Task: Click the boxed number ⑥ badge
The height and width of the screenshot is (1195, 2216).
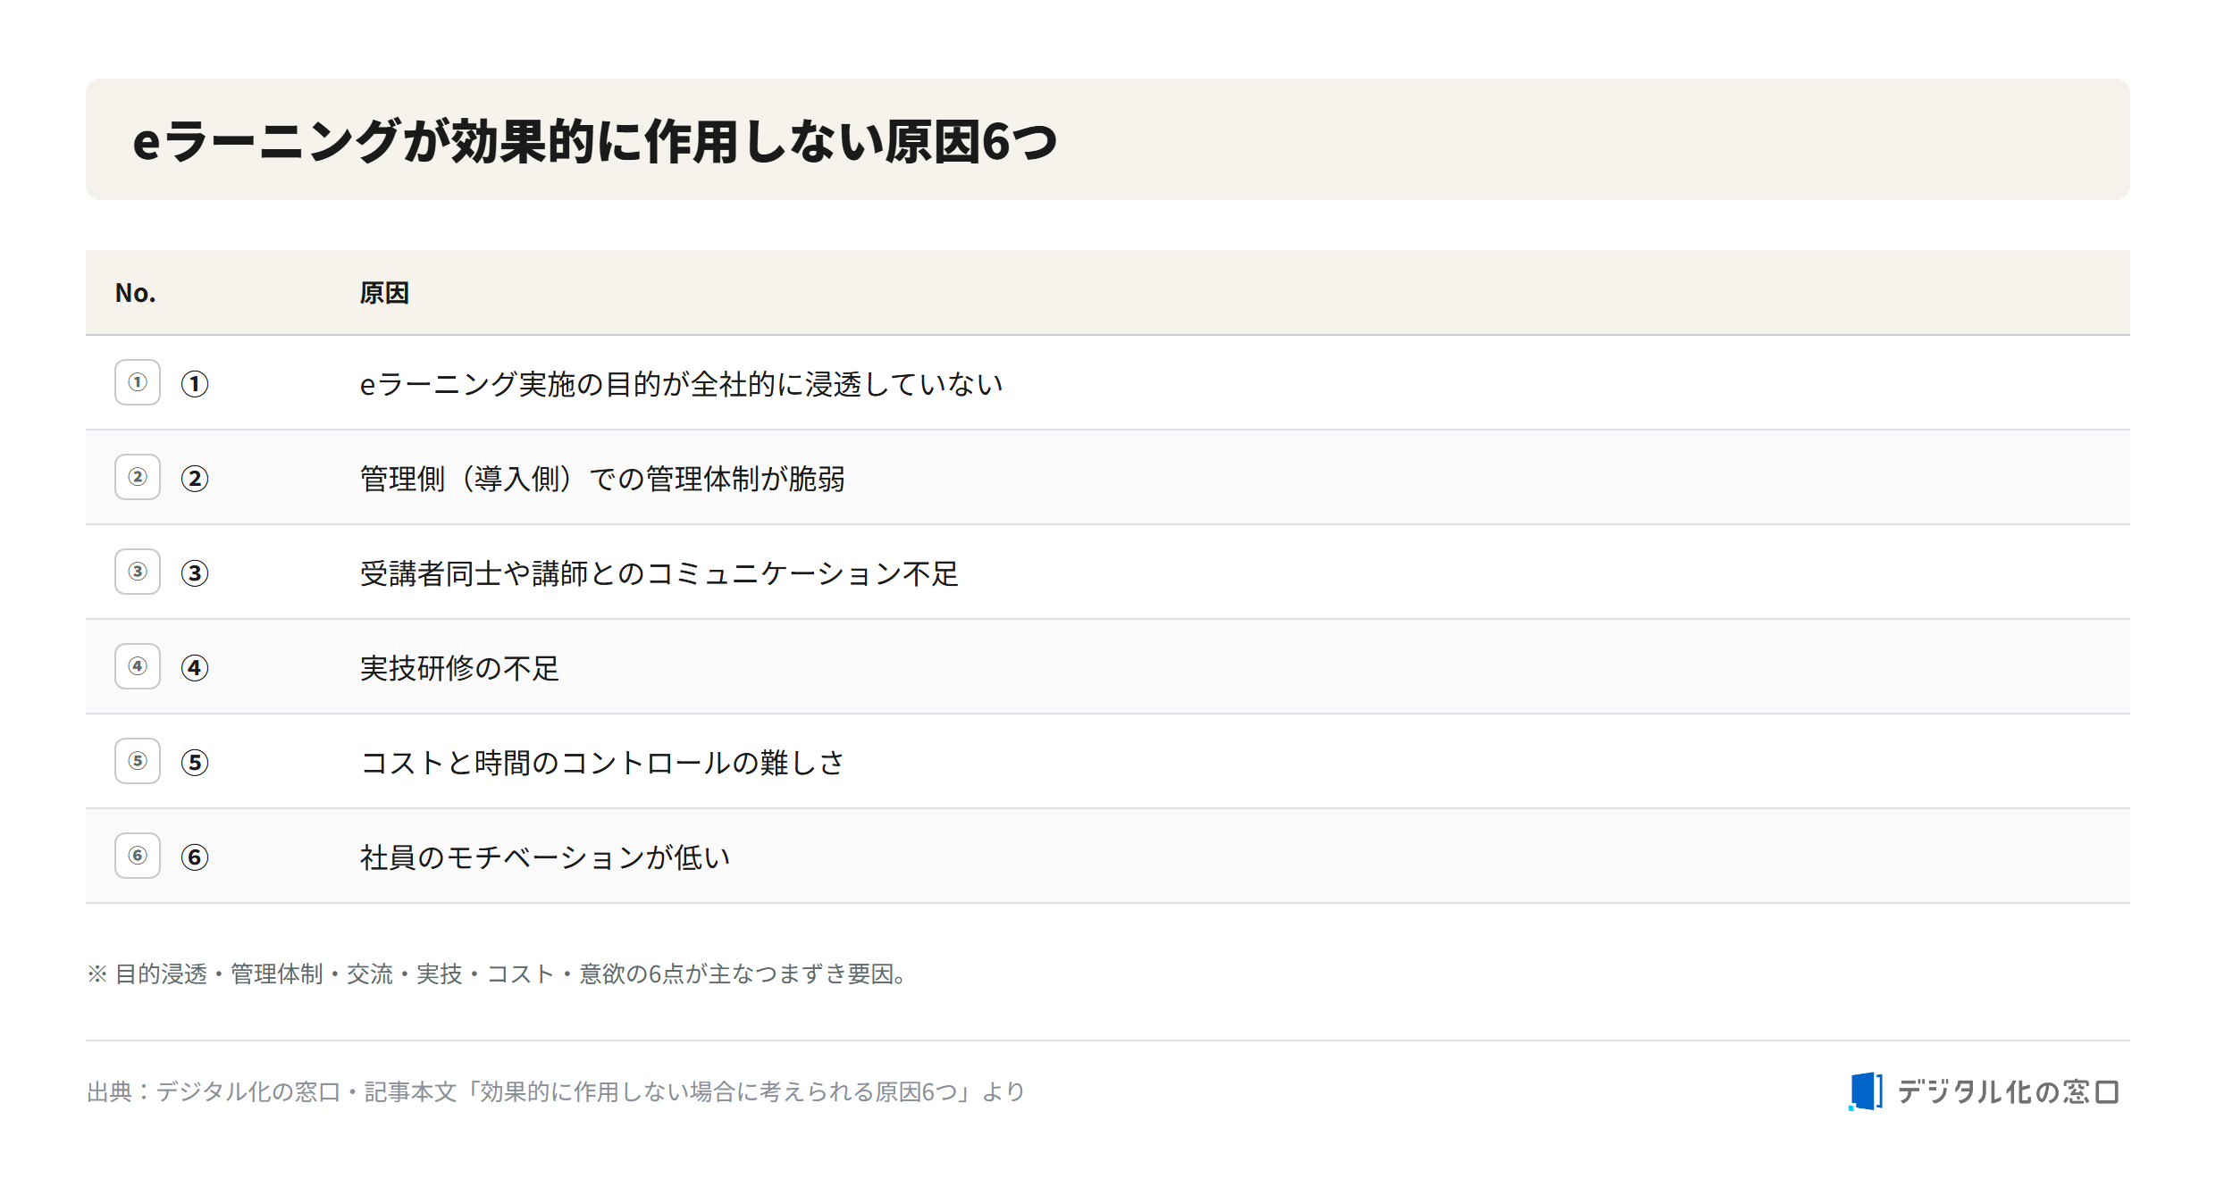Action: click(138, 856)
